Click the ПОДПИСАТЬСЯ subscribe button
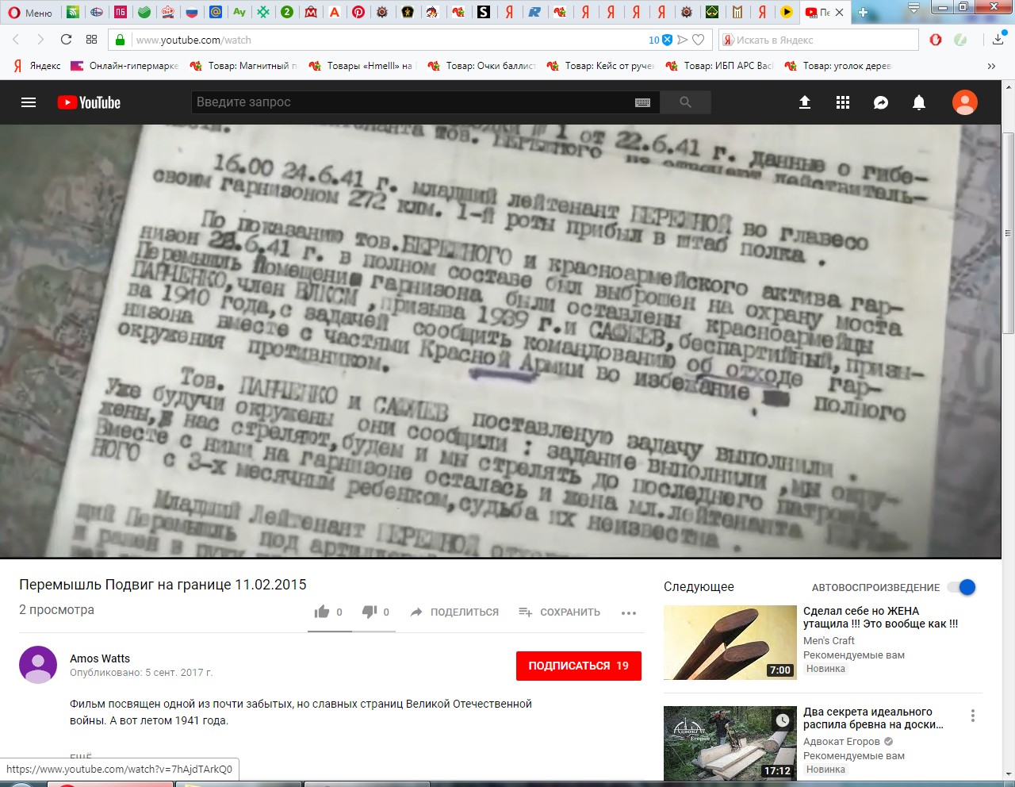Image resolution: width=1015 pixels, height=787 pixels. (x=578, y=666)
